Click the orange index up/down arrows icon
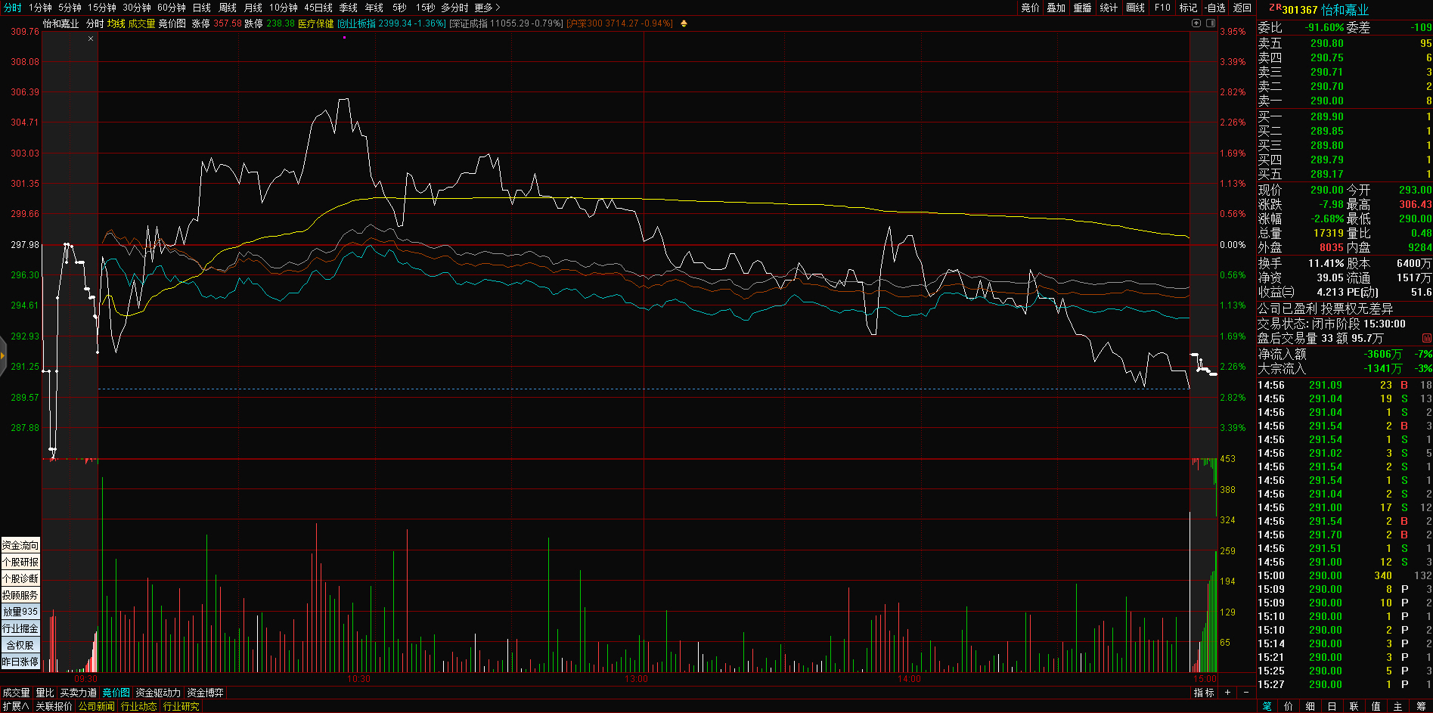Image resolution: width=1433 pixels, height=713 pixels. (x=684, y=23)
